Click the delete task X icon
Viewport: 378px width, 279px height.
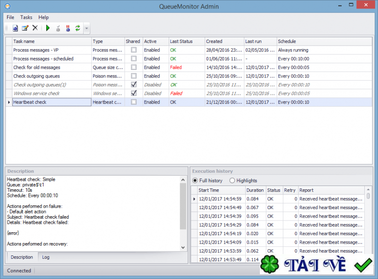pyautogui.click(x=35, y=28)
